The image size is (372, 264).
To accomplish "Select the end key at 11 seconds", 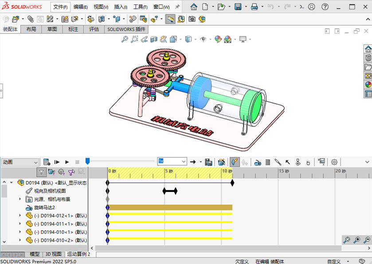I will [x=232, y=182].
